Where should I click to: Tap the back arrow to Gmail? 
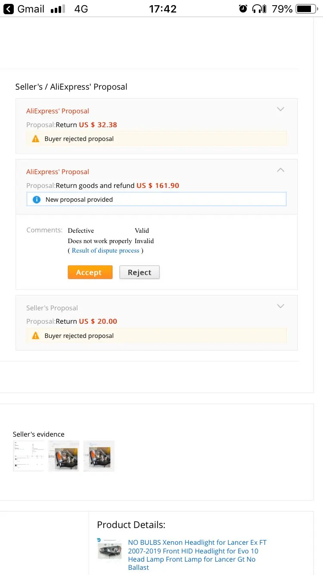click(9, 9)
